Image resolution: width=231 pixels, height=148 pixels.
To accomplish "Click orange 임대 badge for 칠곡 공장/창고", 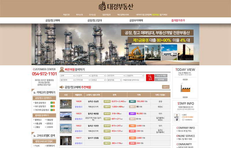I will pos(54,103).
